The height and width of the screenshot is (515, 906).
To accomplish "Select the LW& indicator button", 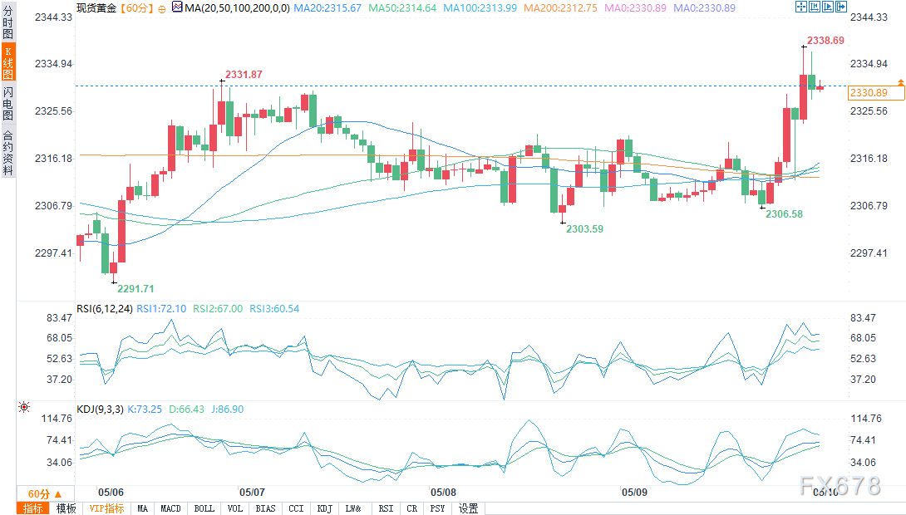I will pyautogui.click(x=353, y=508).
